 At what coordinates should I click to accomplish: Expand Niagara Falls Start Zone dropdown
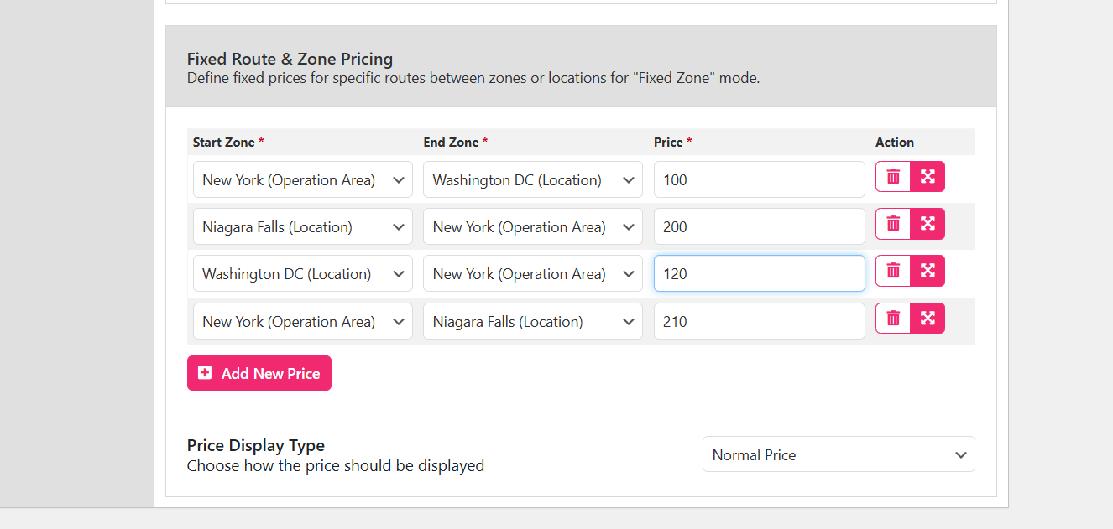click(x=302, y=226)
